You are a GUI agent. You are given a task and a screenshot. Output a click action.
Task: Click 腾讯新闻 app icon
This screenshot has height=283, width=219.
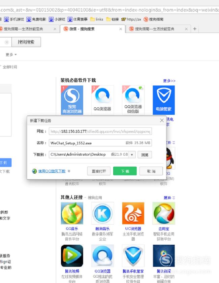tap(164, 256)
